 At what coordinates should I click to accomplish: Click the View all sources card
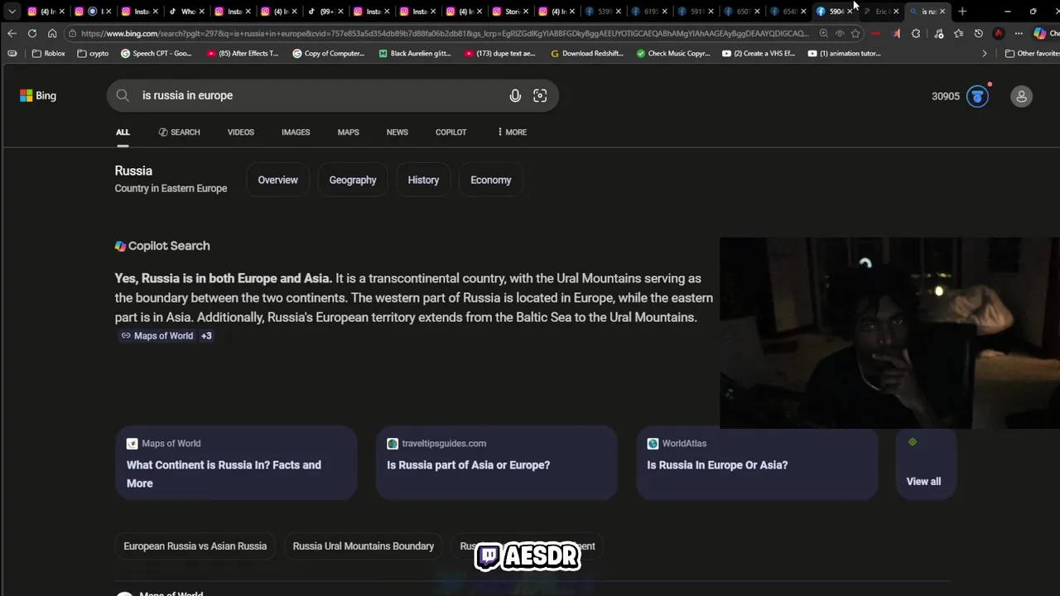[x=926, y=463]
